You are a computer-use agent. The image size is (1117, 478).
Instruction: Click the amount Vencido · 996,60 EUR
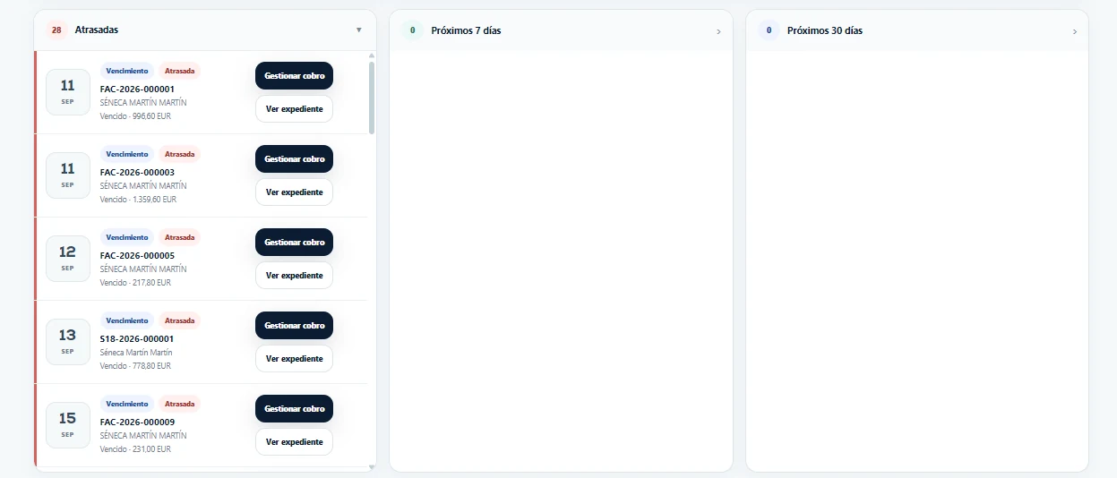click(135, 116)
